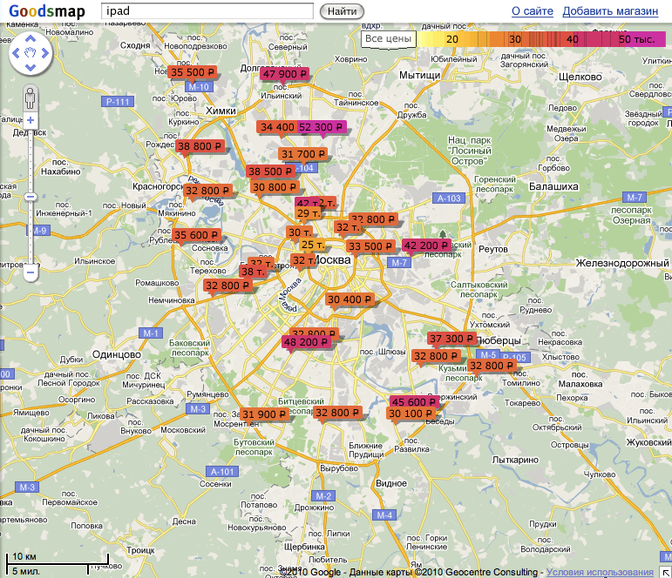Open the 47 900 ₽ price marker

point(285,74)
